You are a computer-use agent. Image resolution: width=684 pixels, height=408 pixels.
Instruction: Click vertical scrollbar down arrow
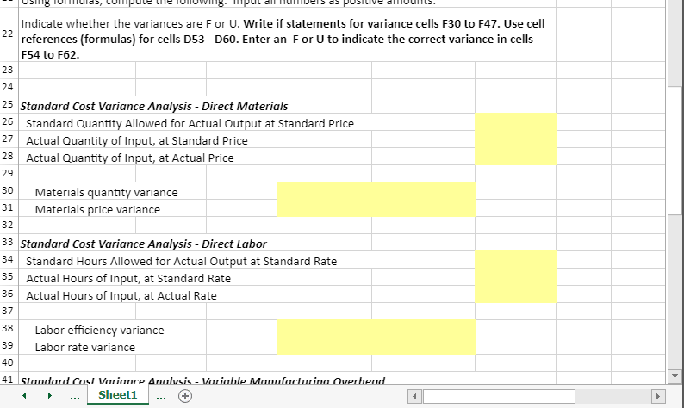tap(675, 376)
